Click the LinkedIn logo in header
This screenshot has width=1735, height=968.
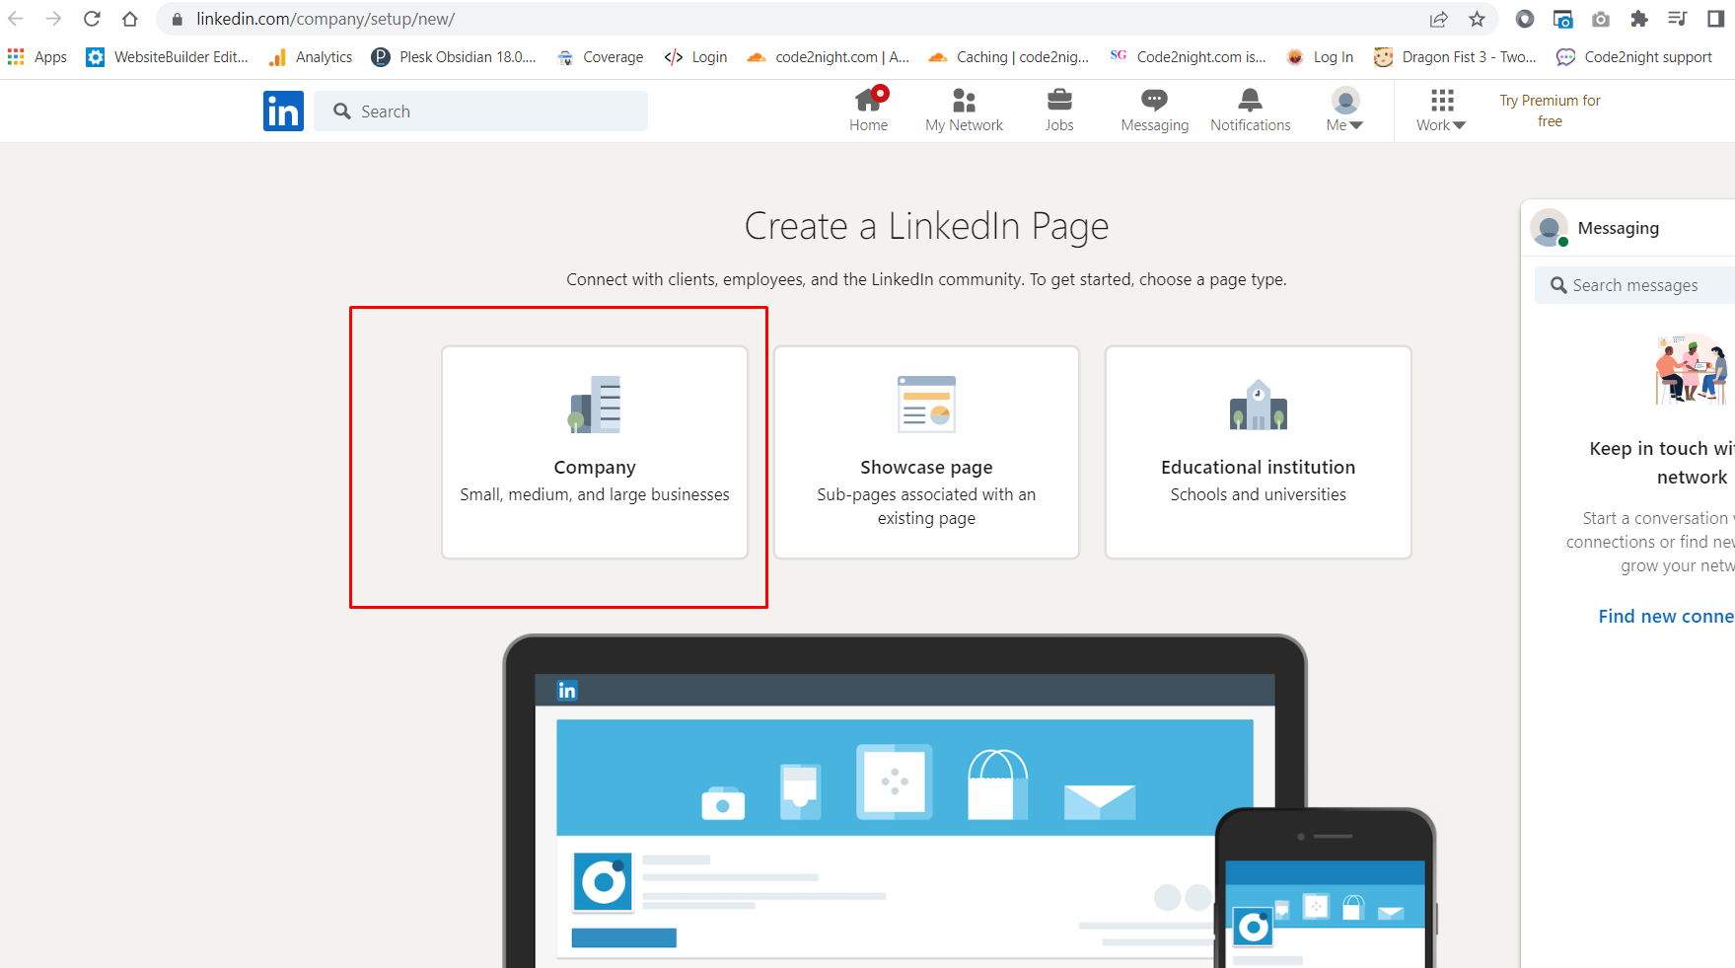283,111
